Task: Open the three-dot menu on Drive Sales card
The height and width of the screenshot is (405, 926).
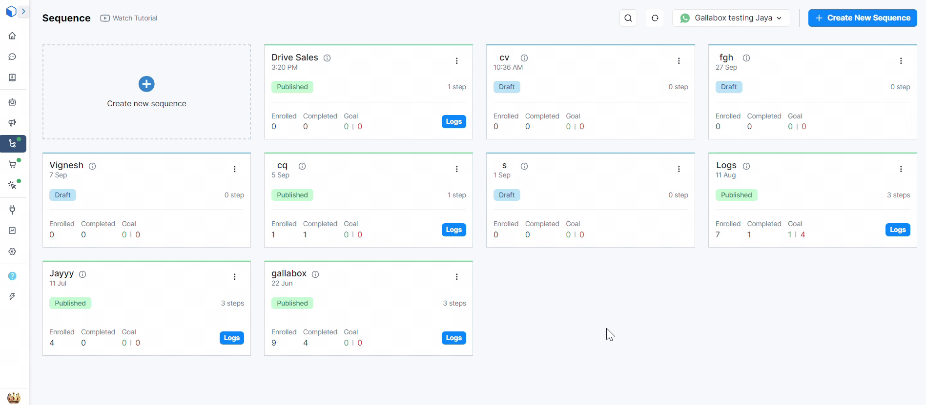Action: click(456, 61)
